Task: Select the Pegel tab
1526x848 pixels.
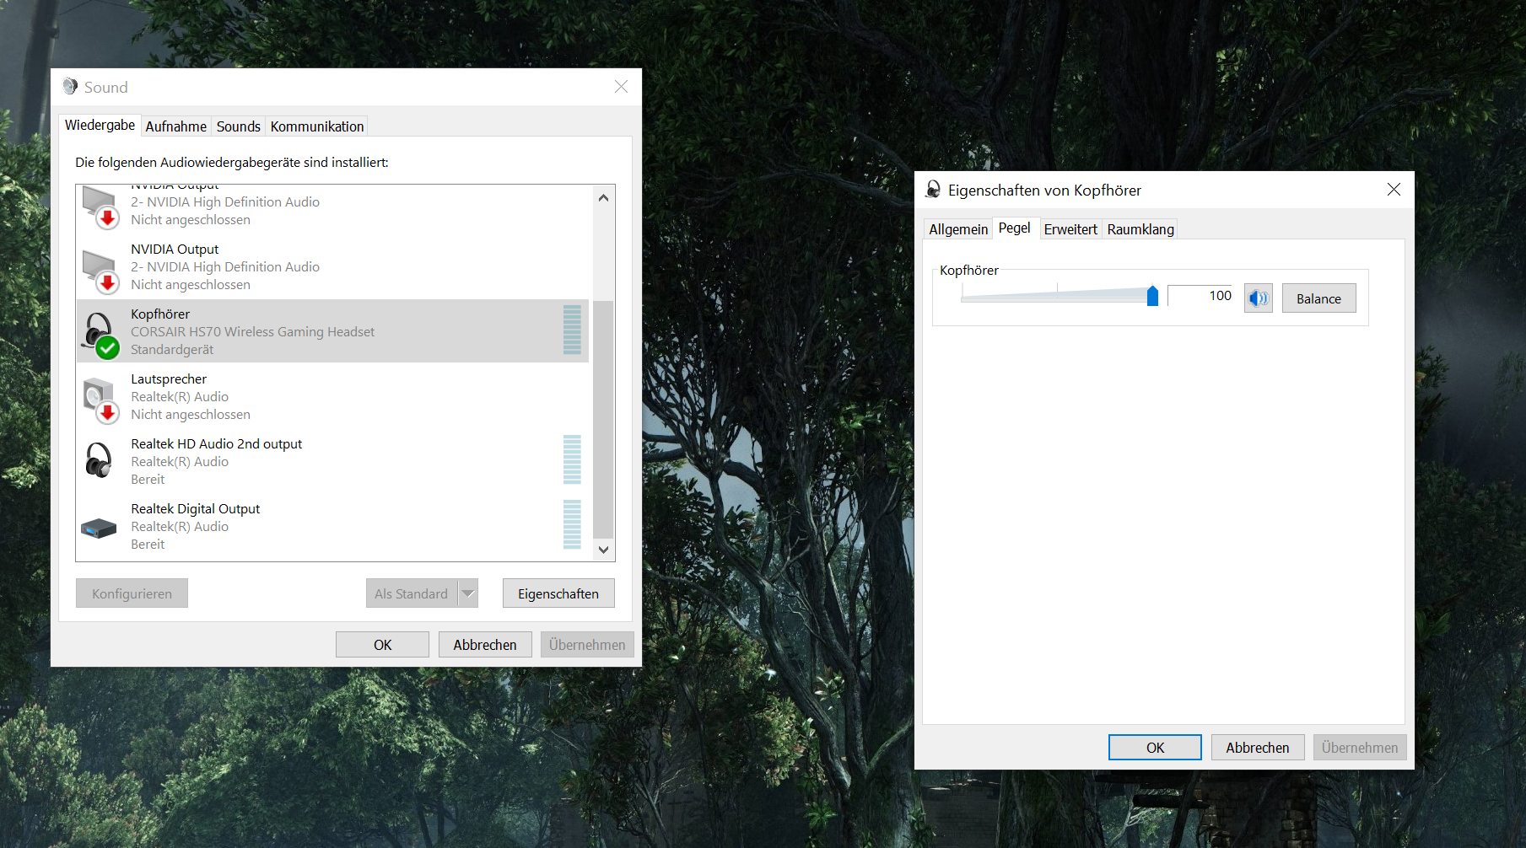Action: 1015,228
